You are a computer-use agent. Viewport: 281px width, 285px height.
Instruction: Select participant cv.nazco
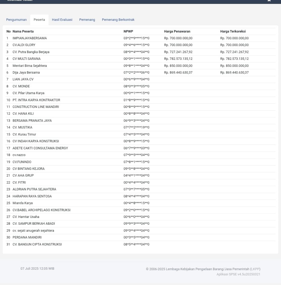[19, 155]
